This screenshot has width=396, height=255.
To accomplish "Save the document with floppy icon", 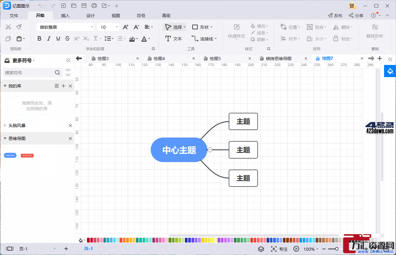I will [x=84, y=6].
